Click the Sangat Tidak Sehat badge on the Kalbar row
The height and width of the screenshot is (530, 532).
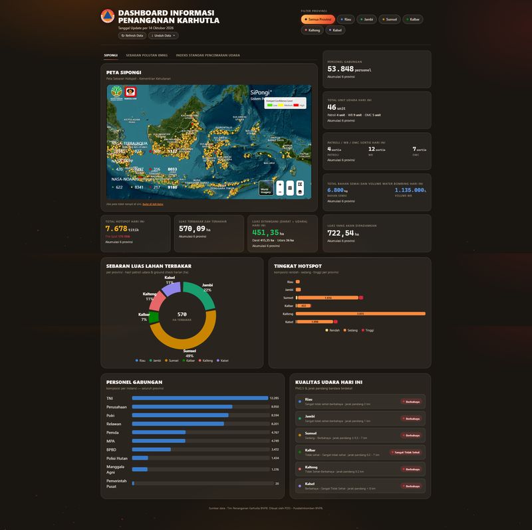(x=406, y=452)
